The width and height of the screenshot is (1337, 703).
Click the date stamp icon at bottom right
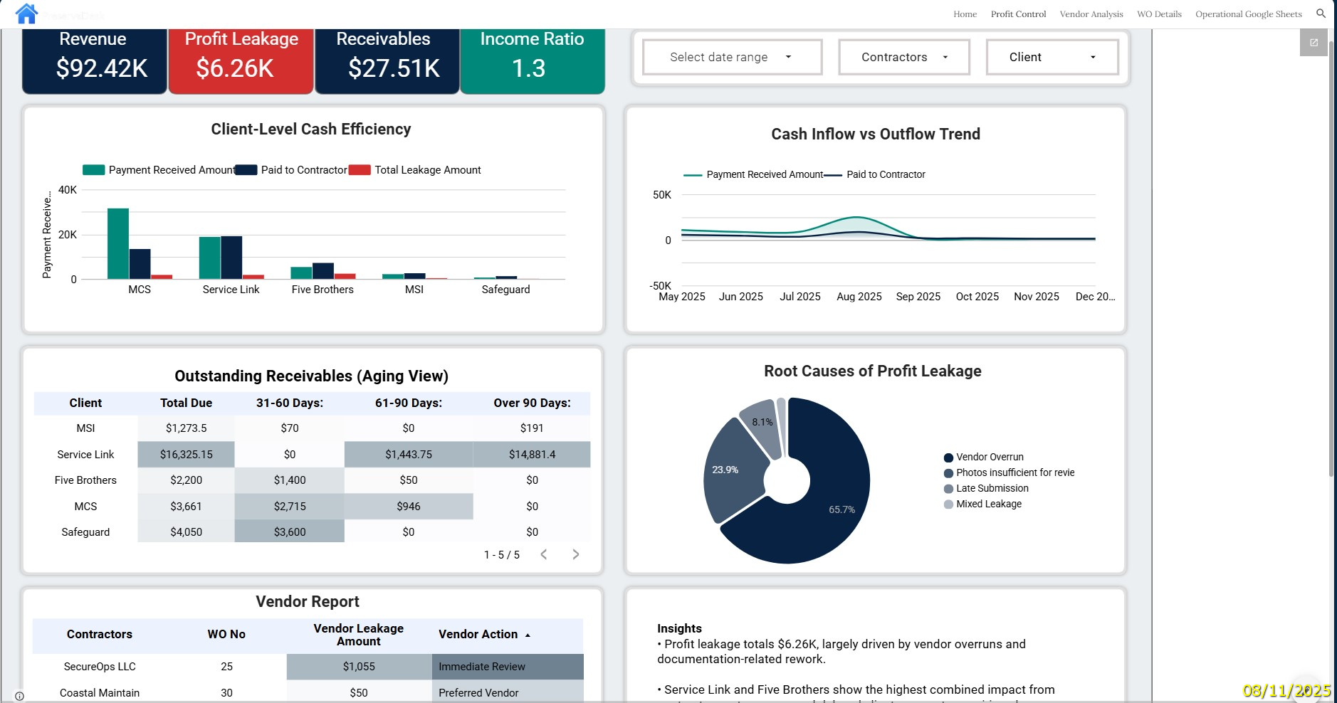point(1303,689)
